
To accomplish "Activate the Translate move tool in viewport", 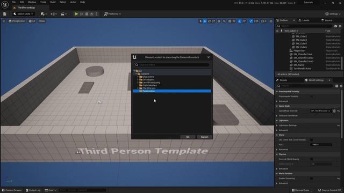I will pyautogui.click(x=205, y=21).
